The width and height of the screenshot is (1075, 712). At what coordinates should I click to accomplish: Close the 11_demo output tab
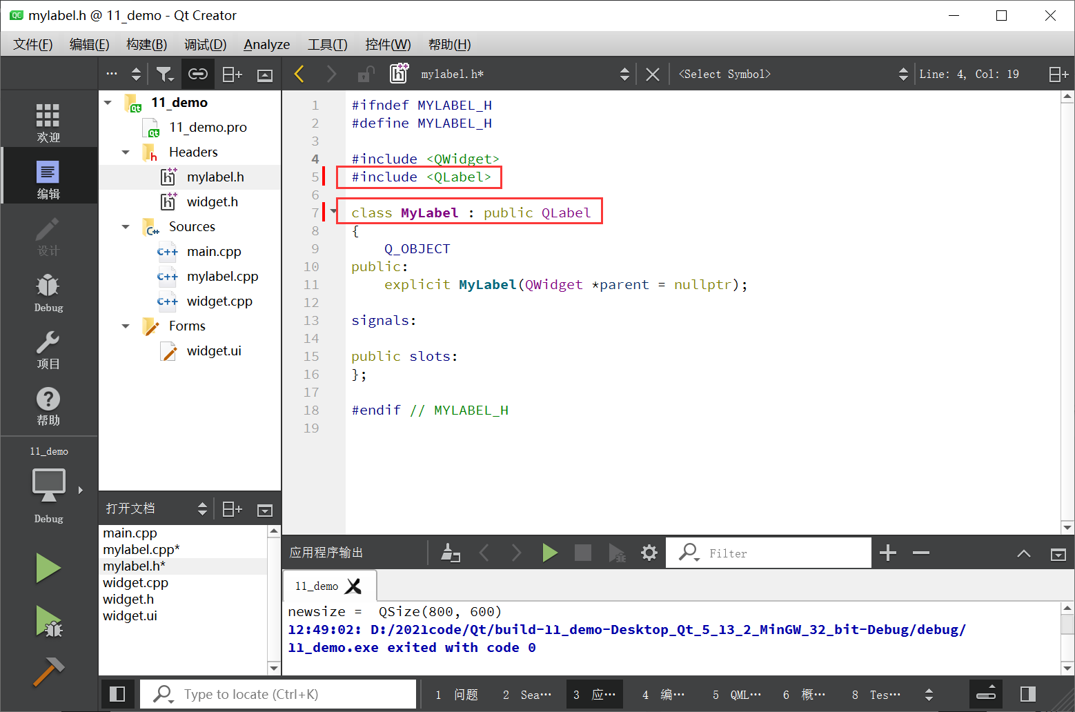pos(353,586)
